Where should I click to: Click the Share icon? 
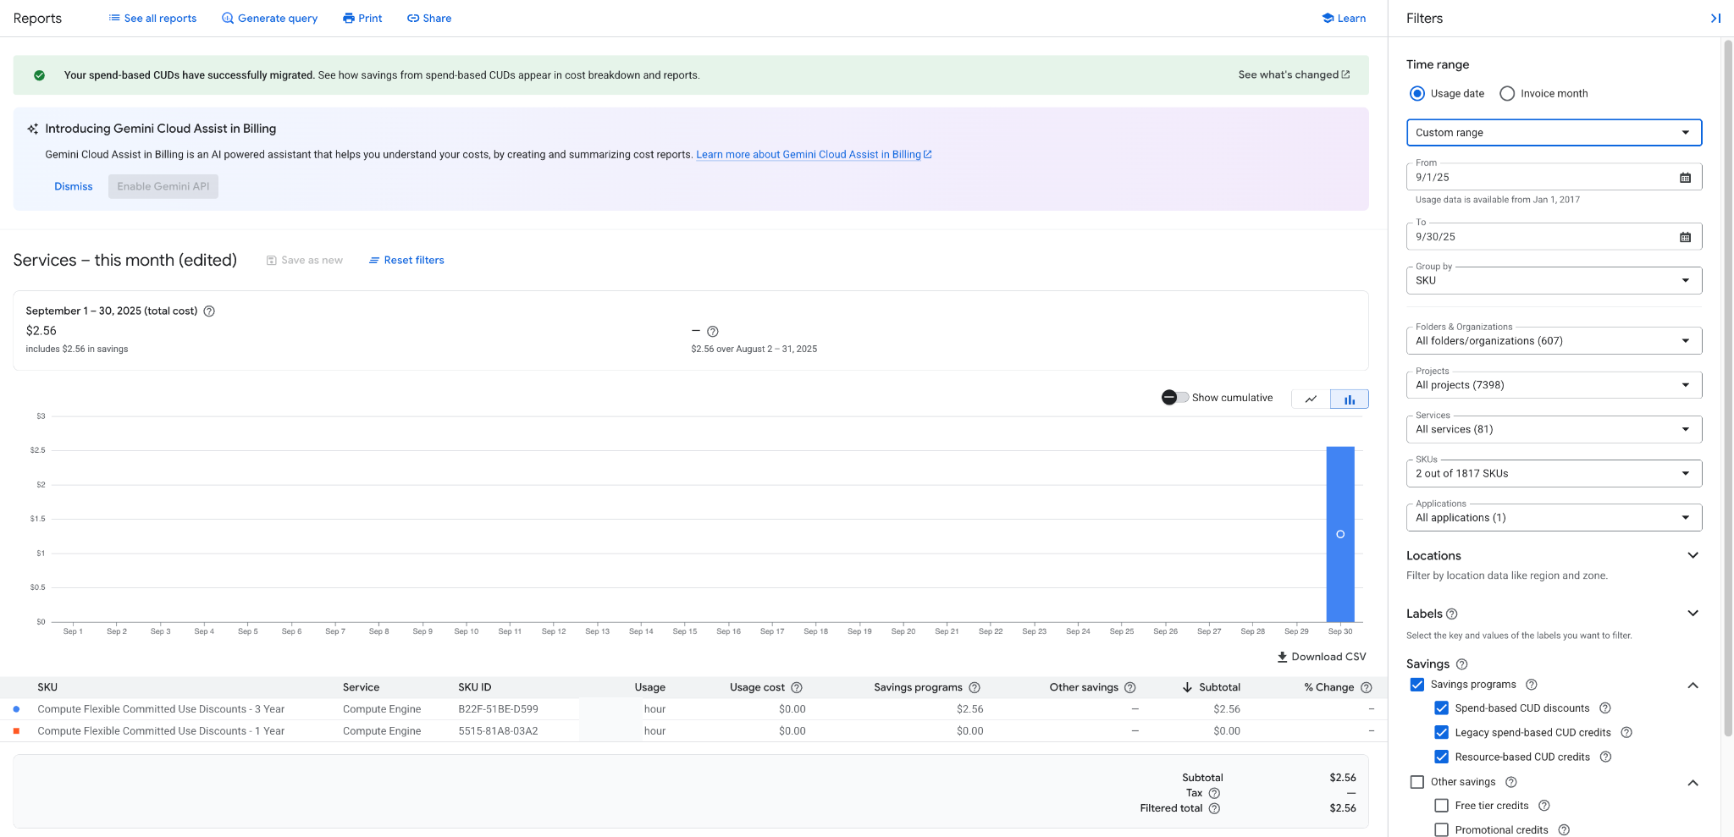point(414,18)
